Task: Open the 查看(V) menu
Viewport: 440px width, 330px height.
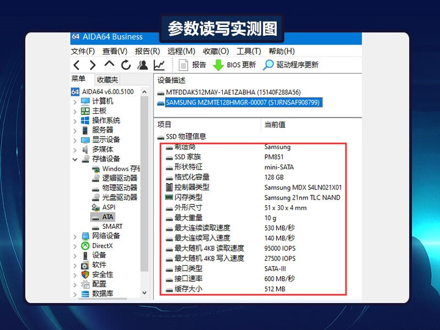Action: point(115,51)
